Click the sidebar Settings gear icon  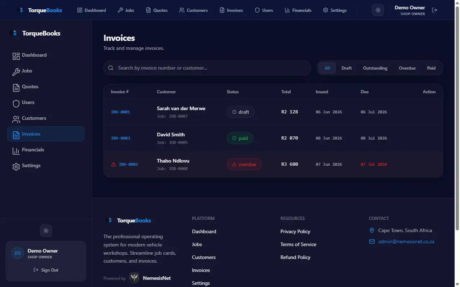pos(16,166)
